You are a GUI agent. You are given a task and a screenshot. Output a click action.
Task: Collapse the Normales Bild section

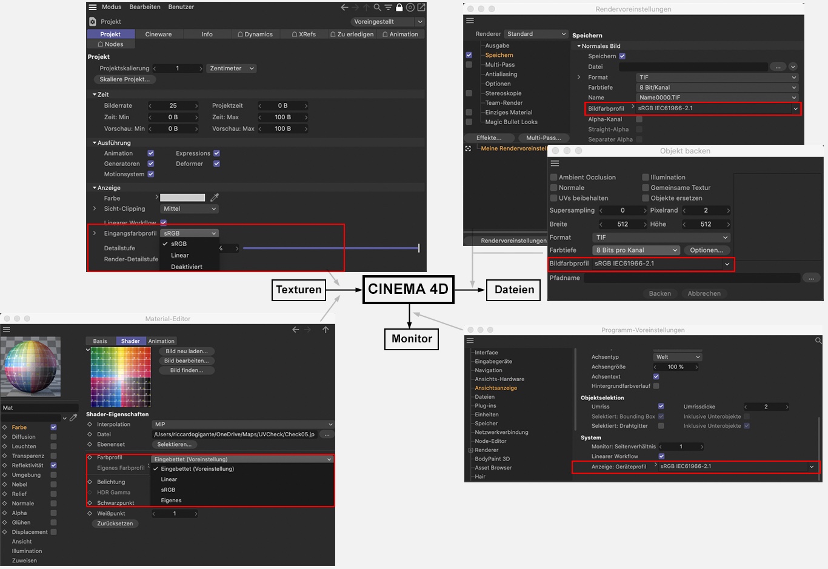(x=579, y=46)
